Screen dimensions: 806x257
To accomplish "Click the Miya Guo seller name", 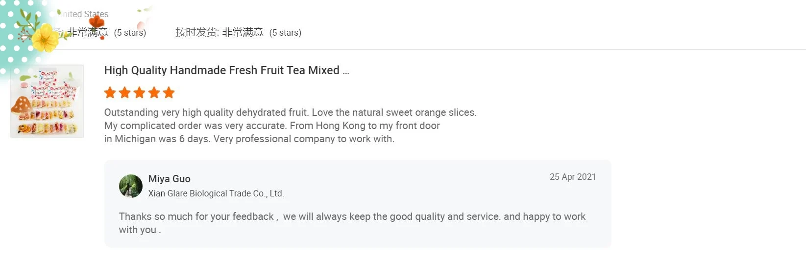I will 170,179.
